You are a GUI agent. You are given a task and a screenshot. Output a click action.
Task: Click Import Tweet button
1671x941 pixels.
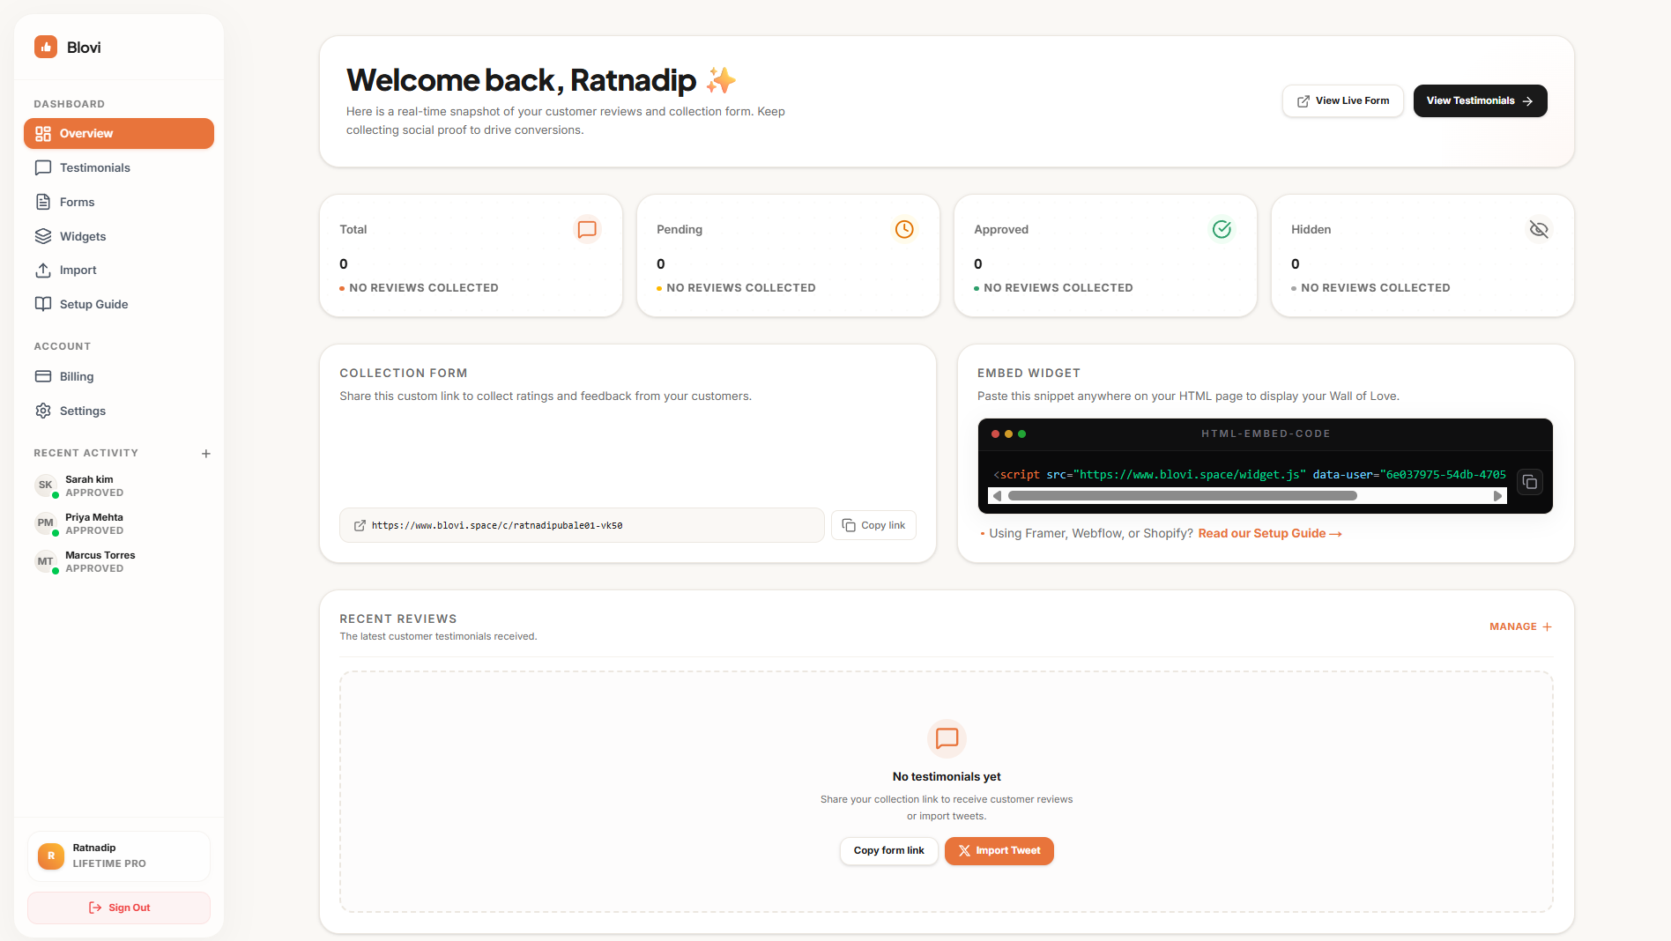(x=999, y=850)
